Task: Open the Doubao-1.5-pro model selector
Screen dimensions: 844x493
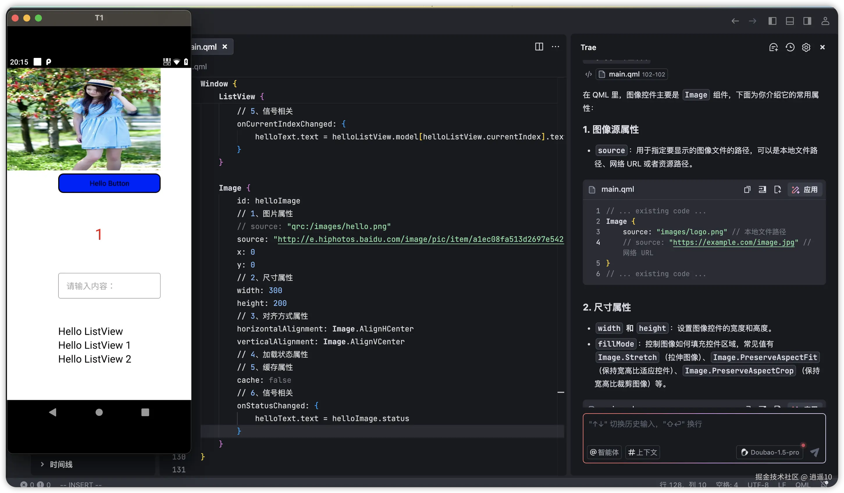Action: (770, 452)
